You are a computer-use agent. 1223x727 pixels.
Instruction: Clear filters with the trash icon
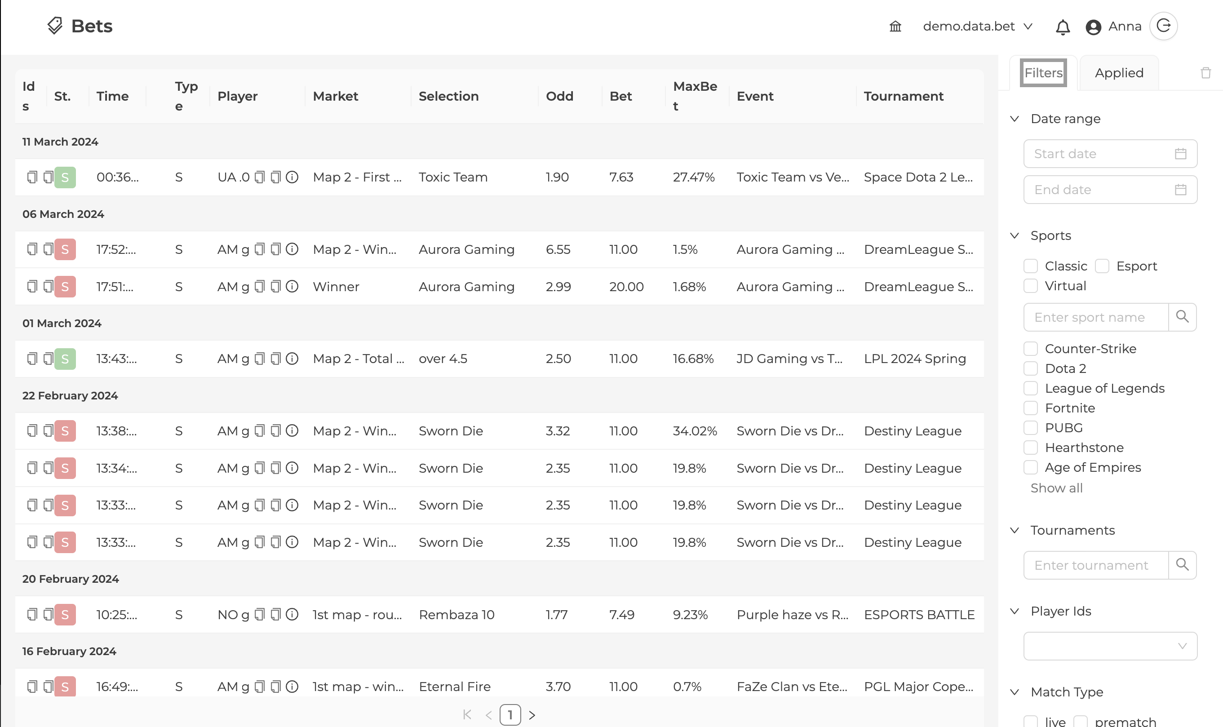tap(1205, 73)
